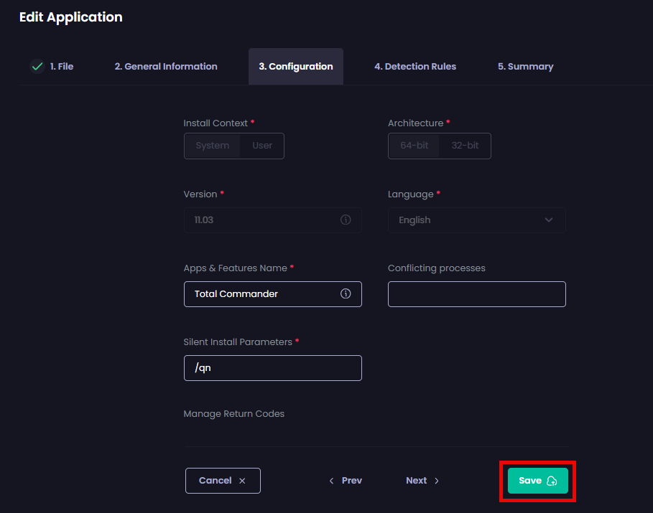Click the dropdown arrow on the Language selector

[549, 220]
